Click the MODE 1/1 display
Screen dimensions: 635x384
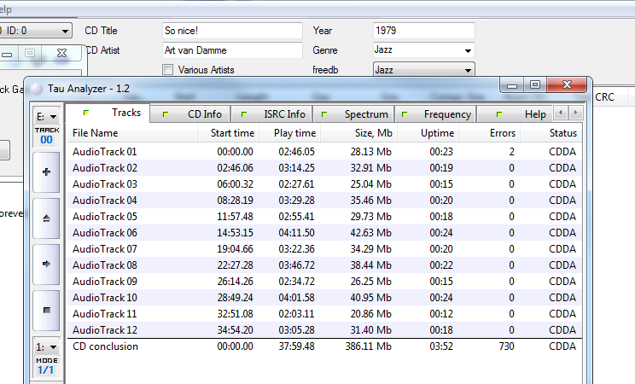(47, 366)
